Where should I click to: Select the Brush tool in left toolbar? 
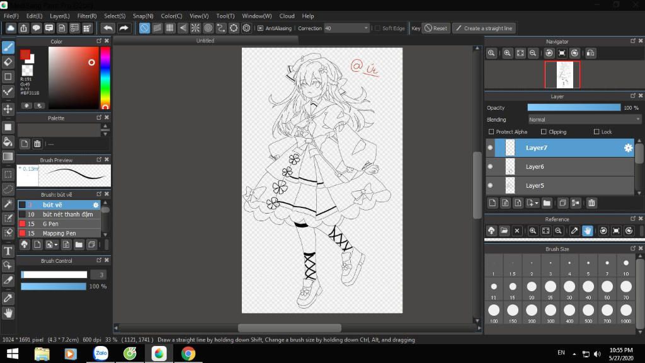(8, 47)
